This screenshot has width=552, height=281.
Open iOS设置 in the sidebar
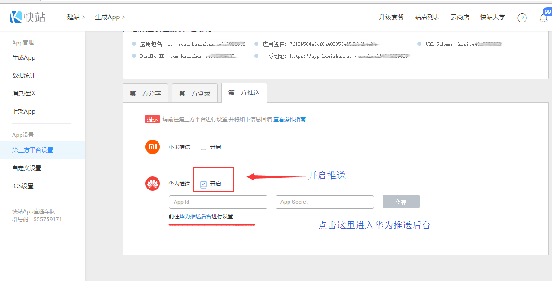pyautogui.click(x=23, y=186)
